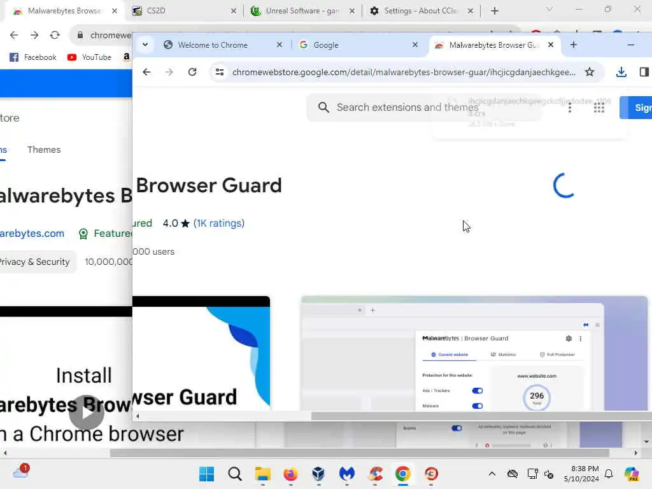Open the notifications bell in system tray

609,474
